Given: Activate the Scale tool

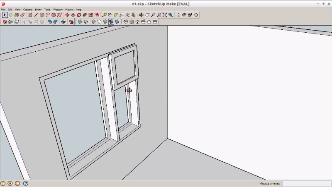Looking at the screenshot, I should pos(90,15).
